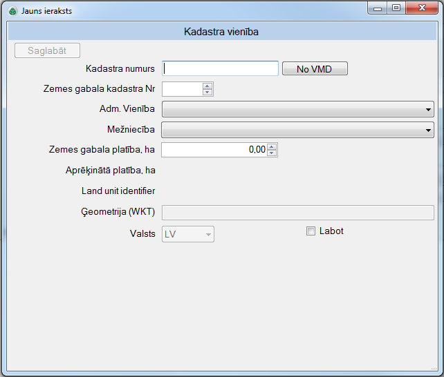Increment Zemes gabala platība with up arrow

(x=272, y=146)
